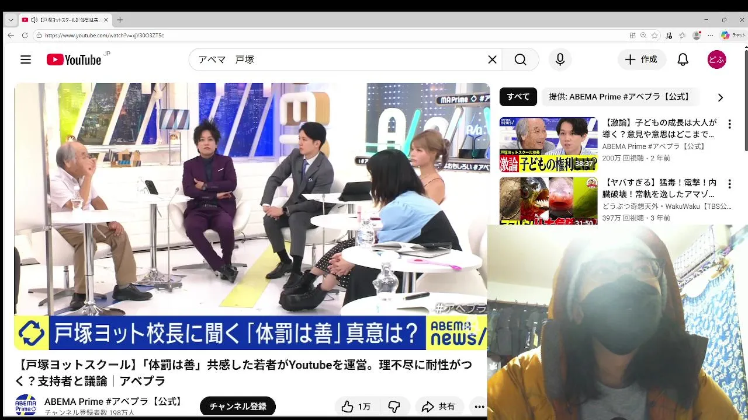Zoom the page with magnifier icon

[643, 35]
